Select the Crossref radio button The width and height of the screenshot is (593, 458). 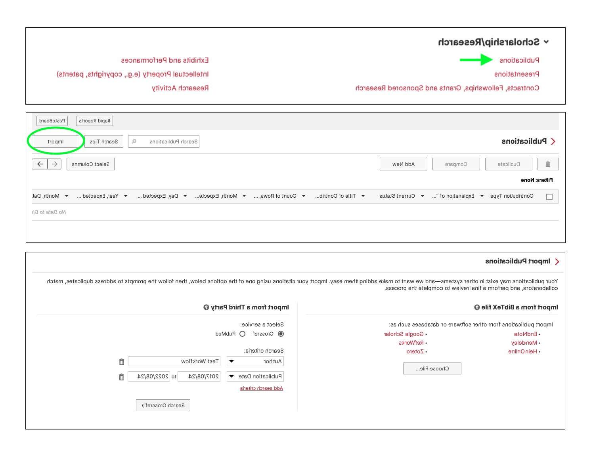[x=281, y=334]
